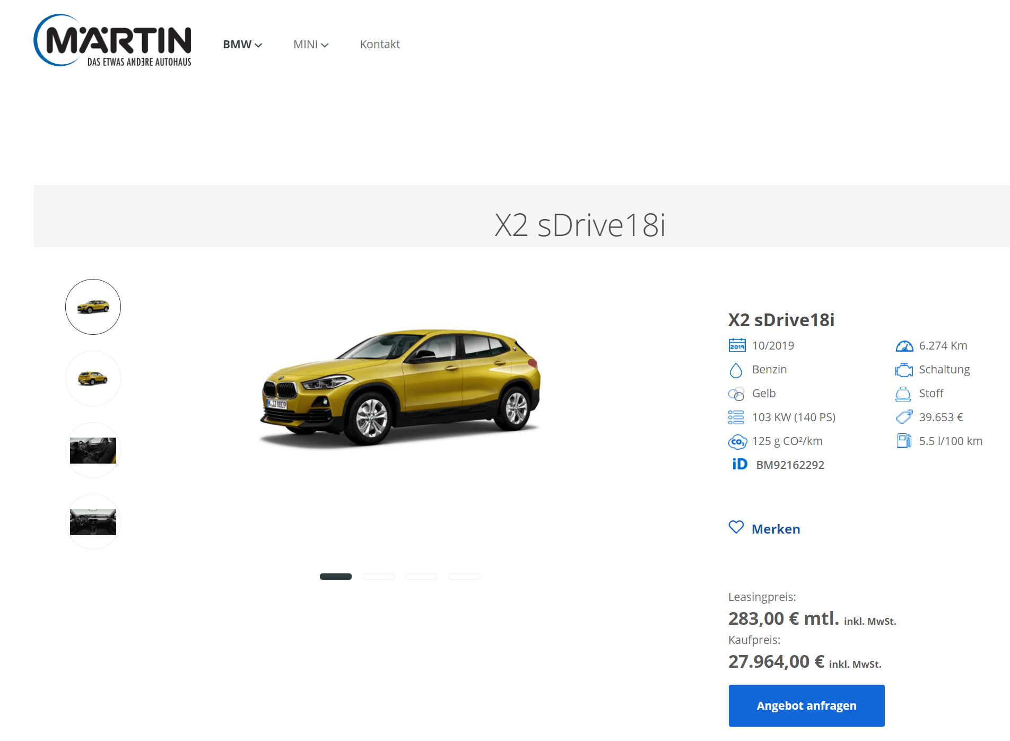Click the price tag icon beside 39.653 €
This screenshot has height=741, width=1010.
[904, 417]
